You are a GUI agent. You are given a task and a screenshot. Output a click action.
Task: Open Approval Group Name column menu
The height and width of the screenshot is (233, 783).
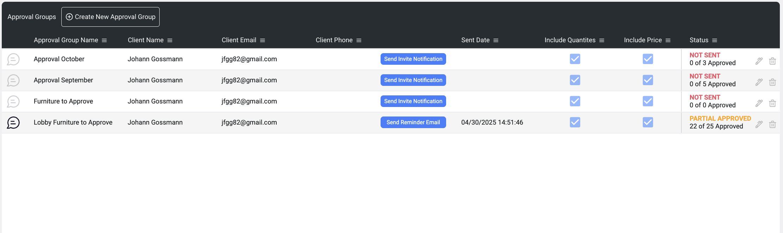click(104, 40)
